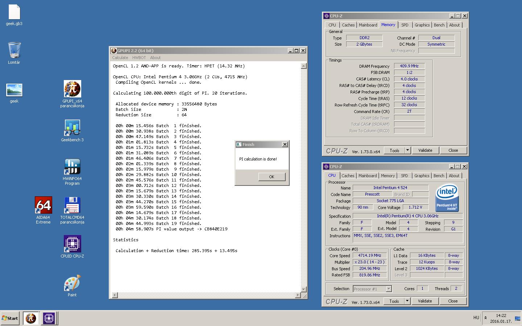Click Validate in the upper CPU-Z window
Screen dimensions: 522x326
425,150
